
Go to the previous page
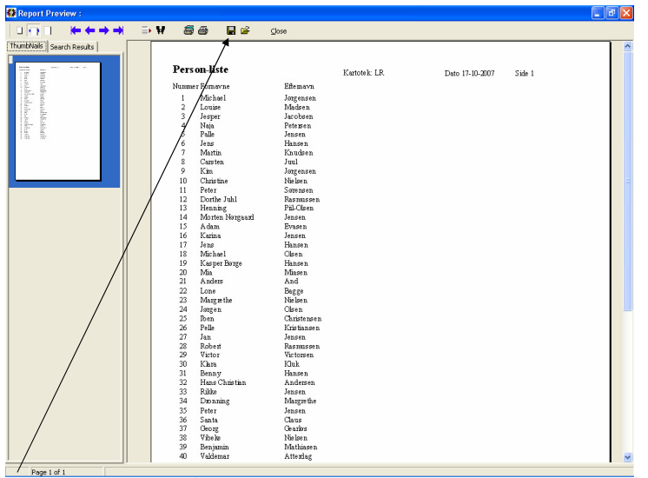pyautogui.click(x=89, y=30)
